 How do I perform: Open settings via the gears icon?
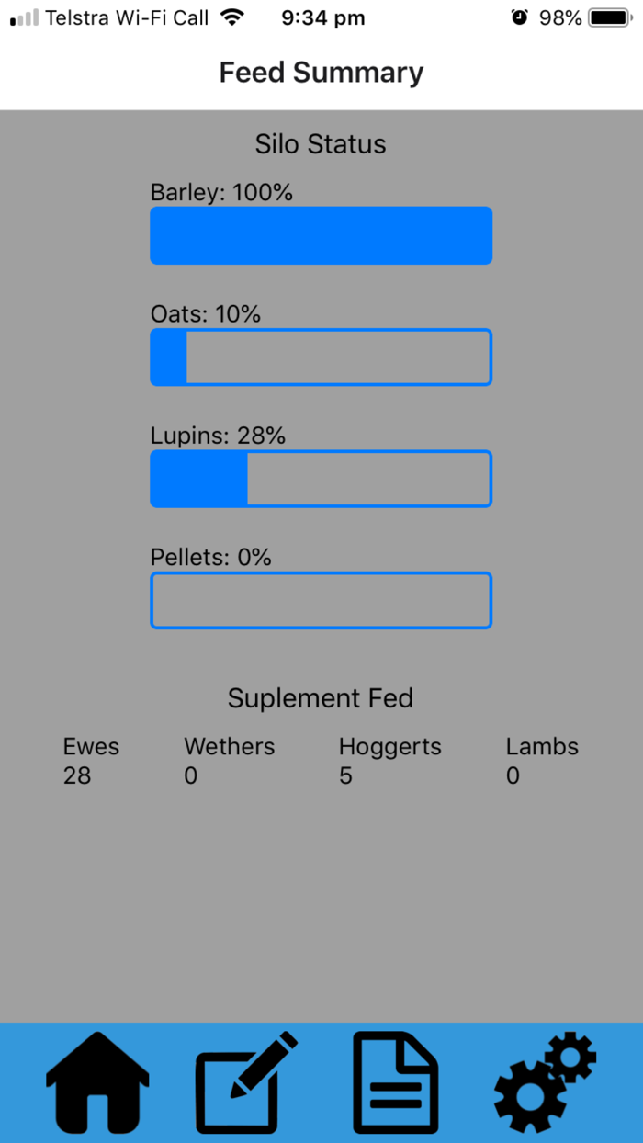tap(544, 1082)
